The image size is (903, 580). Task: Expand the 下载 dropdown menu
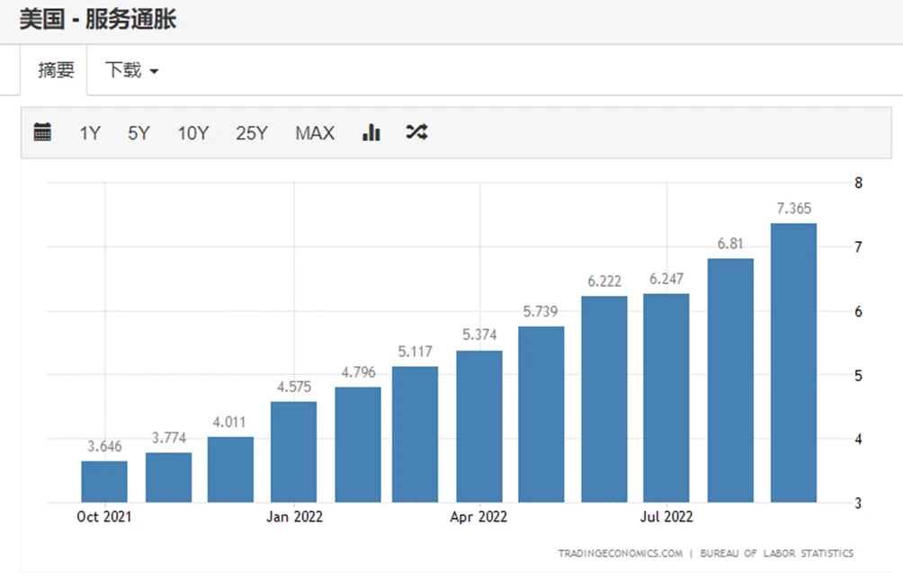[131, 70]
